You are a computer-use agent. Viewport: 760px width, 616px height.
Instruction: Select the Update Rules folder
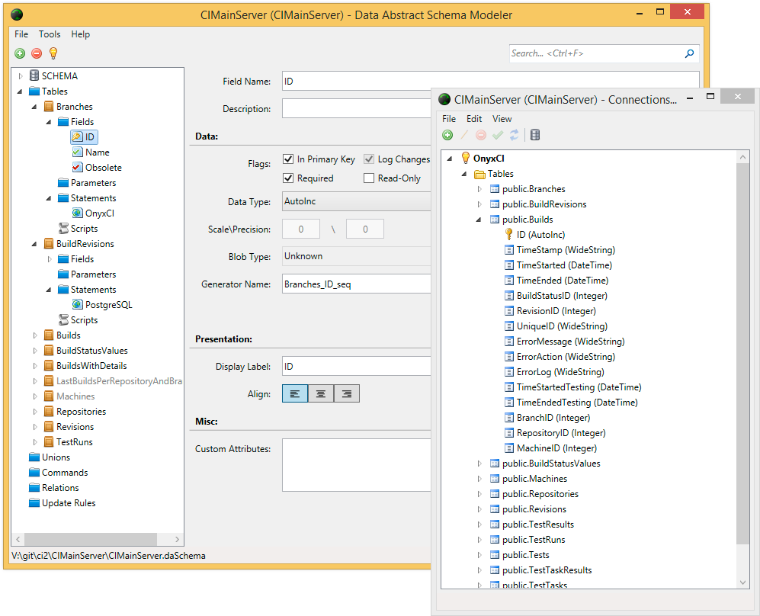pos(62,503)
